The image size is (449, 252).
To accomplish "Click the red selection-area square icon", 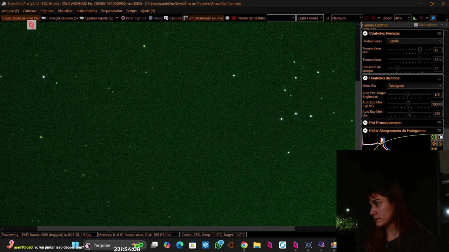I will point(367,18).
